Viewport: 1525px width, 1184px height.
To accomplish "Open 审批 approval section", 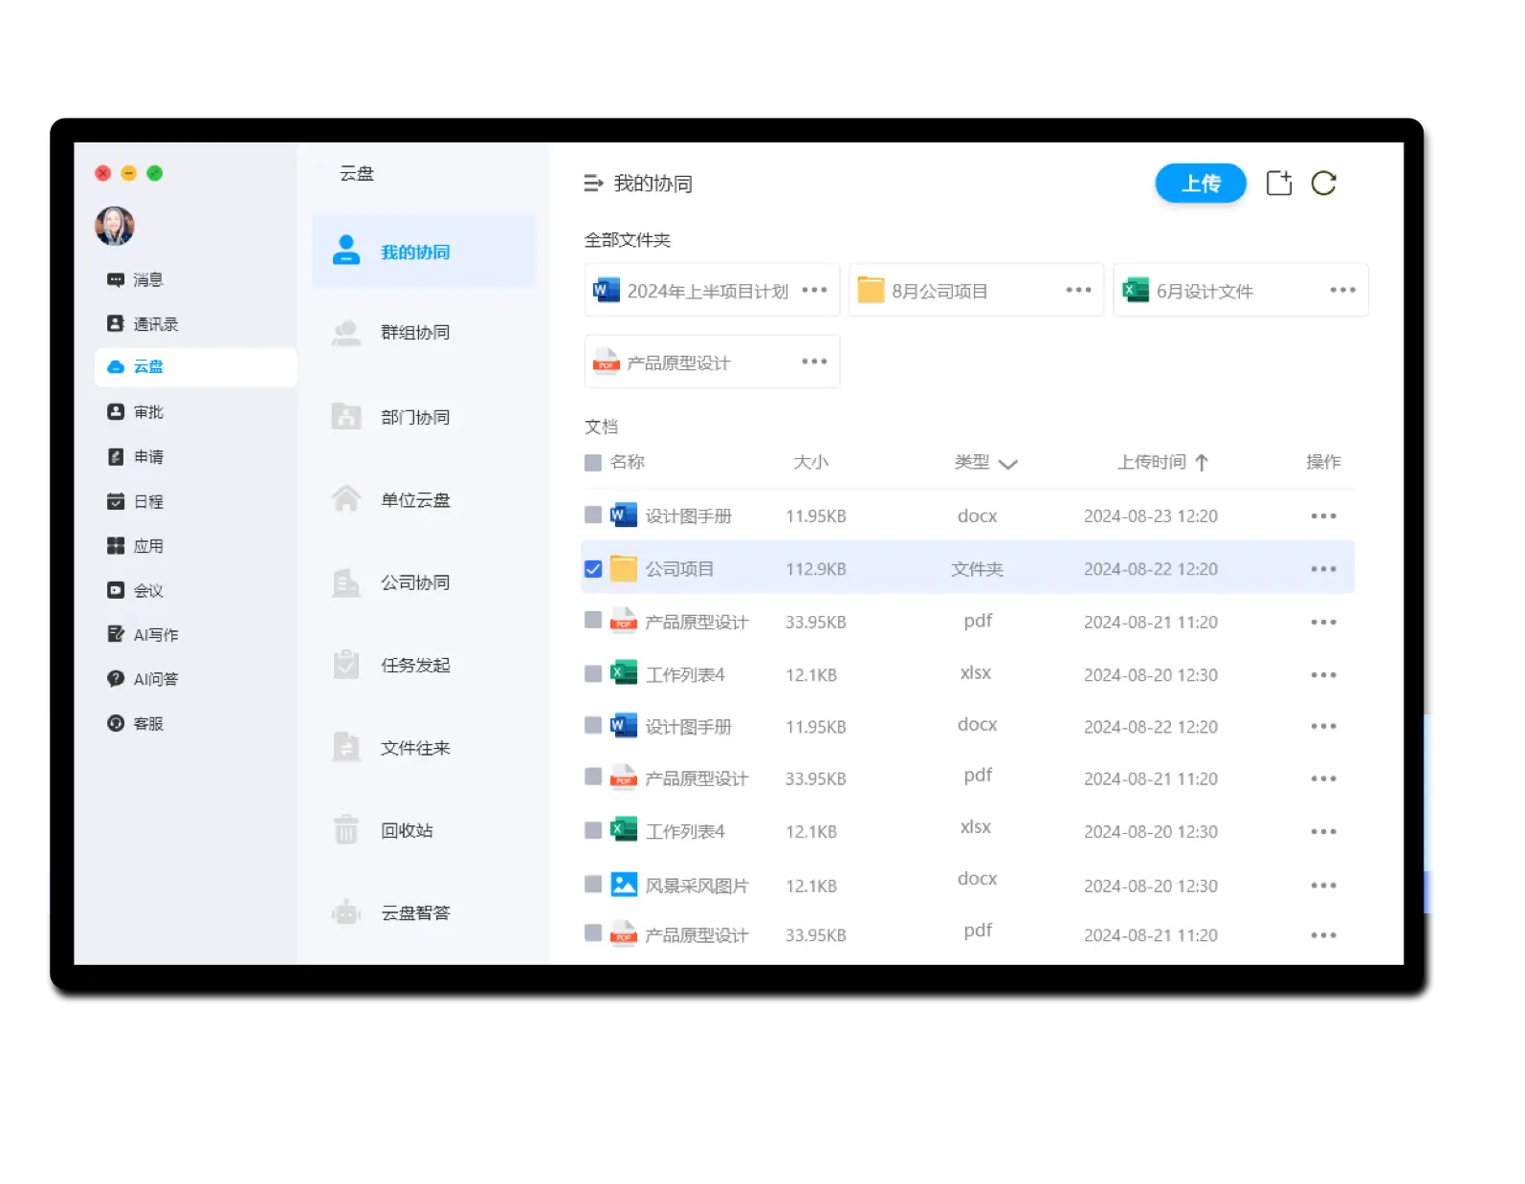I will 136,411.
